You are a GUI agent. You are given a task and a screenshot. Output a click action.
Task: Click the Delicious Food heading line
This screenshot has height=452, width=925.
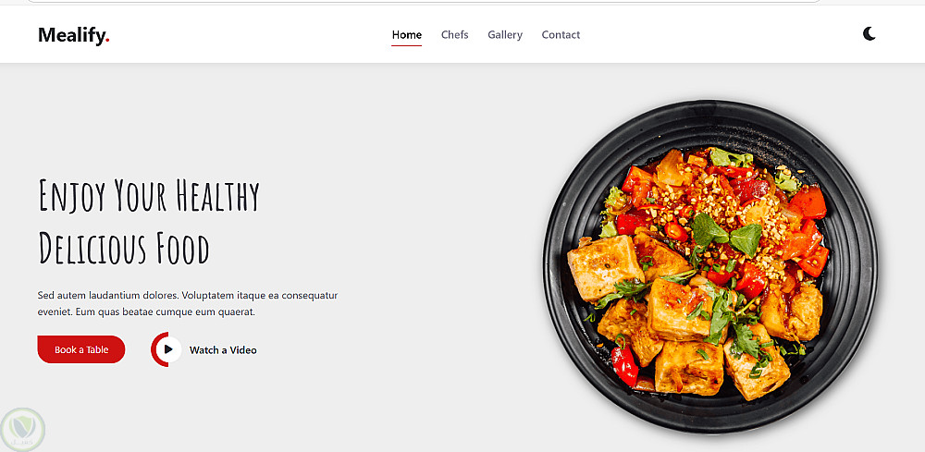tap(124, 248)
